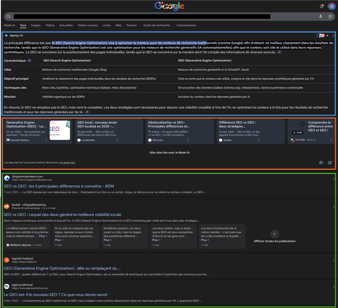The height and width of the screenshot is (308, 338).
Task: Open options menu on Oxoleo card
Action: tap(259, 140)
